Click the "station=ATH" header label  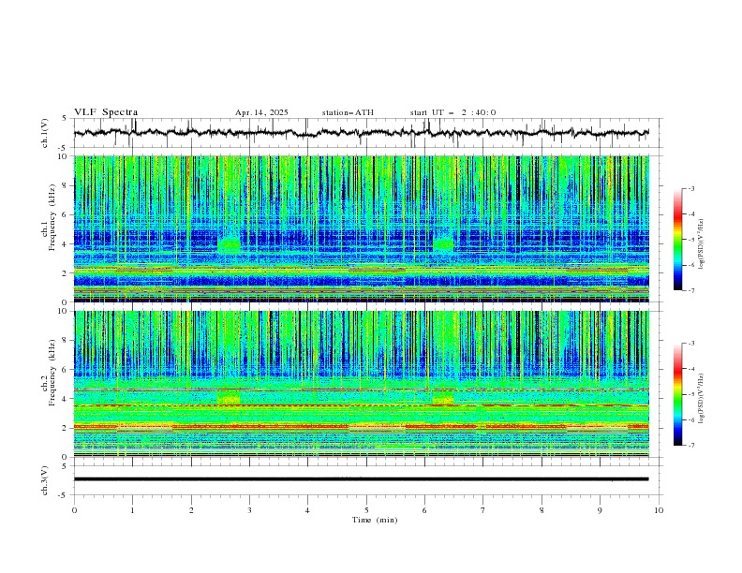[348, 112]
